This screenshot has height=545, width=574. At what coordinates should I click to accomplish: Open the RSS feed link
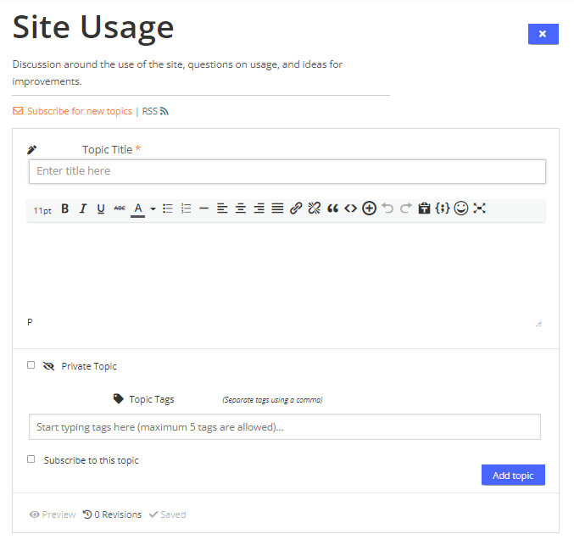coord(155,111)
